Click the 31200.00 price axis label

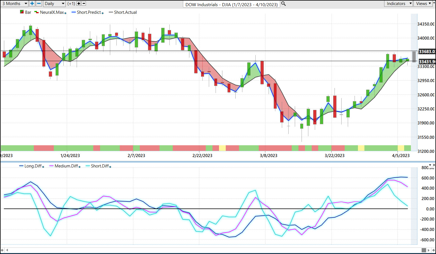tap(426, 151)
